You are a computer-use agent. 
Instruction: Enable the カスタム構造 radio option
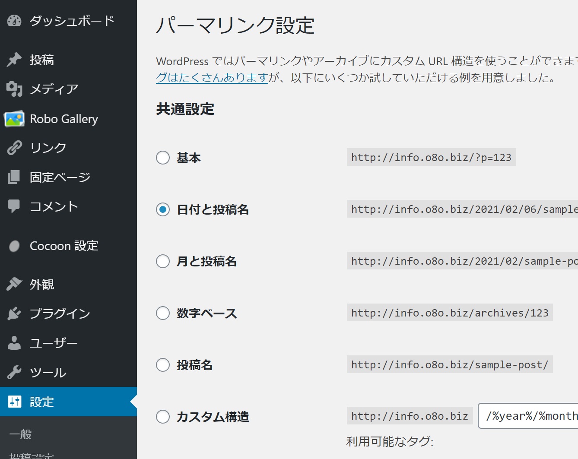pyautogui.click(x=163, y=417)
